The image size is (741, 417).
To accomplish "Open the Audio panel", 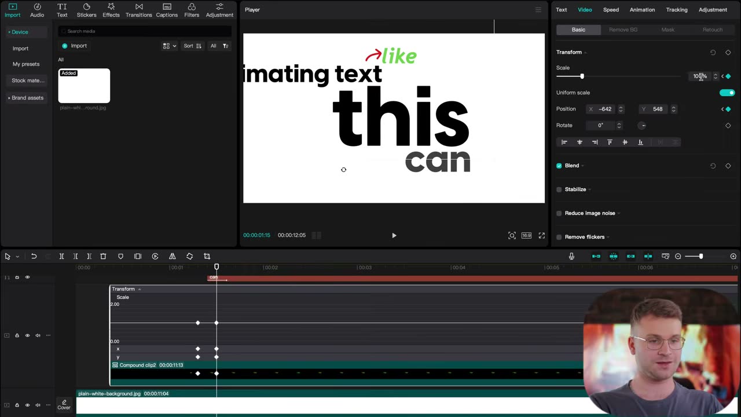I will tap(37, 10).
